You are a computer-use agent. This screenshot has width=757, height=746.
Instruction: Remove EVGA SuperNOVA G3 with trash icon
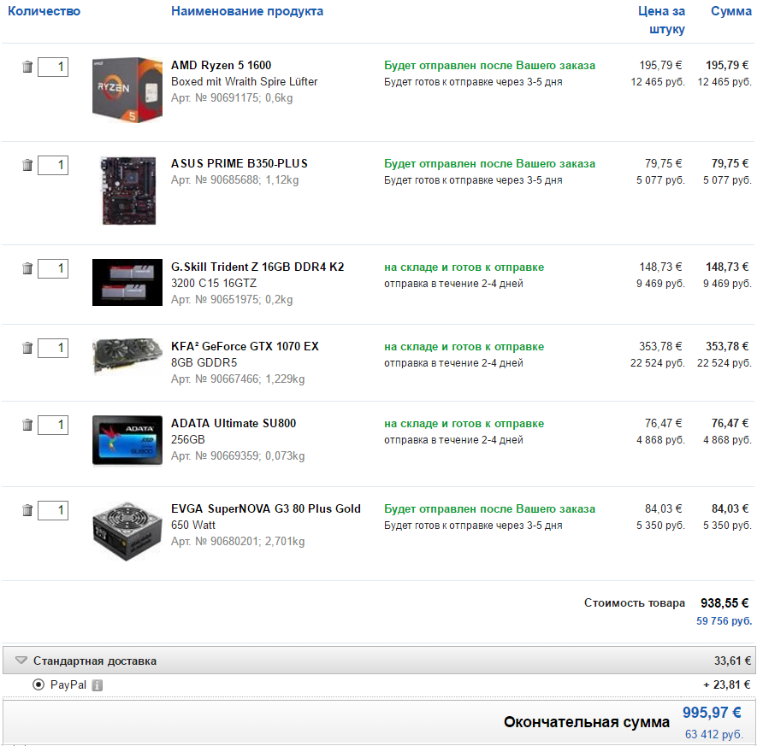pos(27,510)
